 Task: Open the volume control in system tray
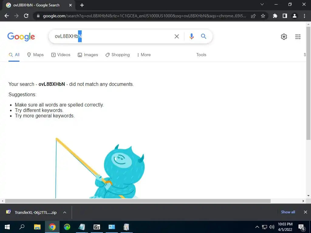(272, 227)
